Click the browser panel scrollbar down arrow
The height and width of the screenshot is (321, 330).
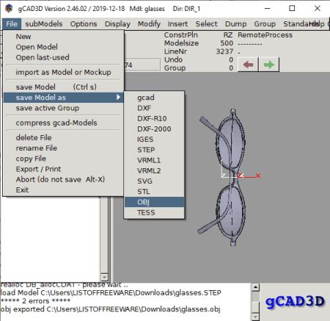tap(105, 277)
